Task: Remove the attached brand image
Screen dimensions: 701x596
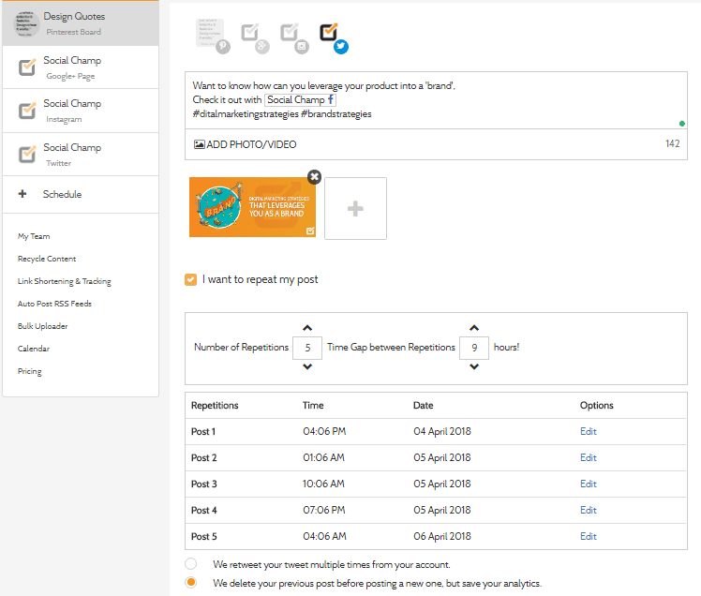Action: click(314, 177)
